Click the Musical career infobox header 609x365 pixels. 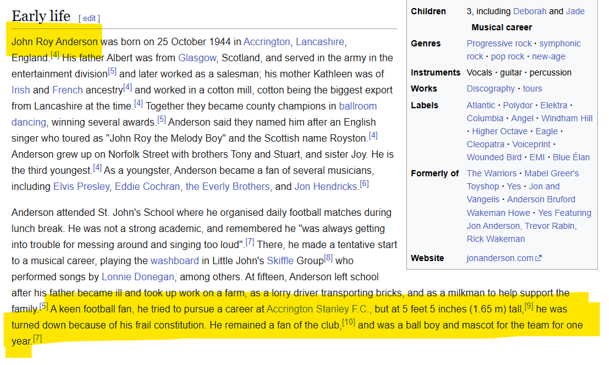(502, 28)
